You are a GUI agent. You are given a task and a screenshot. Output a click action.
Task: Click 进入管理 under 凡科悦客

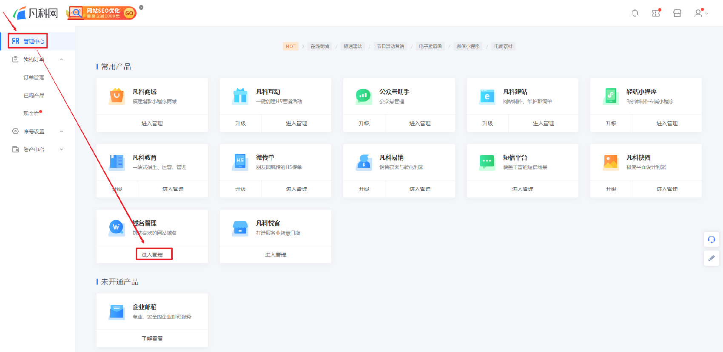276,255
